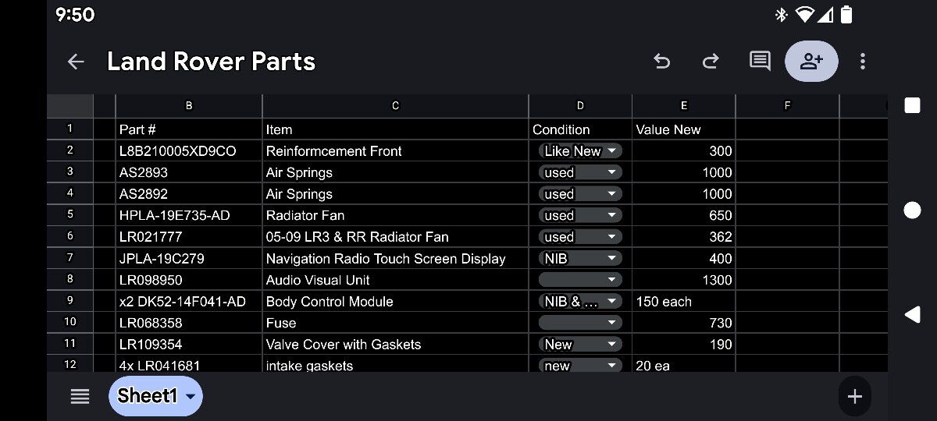Open the empty condition dropdown for LR098950

579,280
